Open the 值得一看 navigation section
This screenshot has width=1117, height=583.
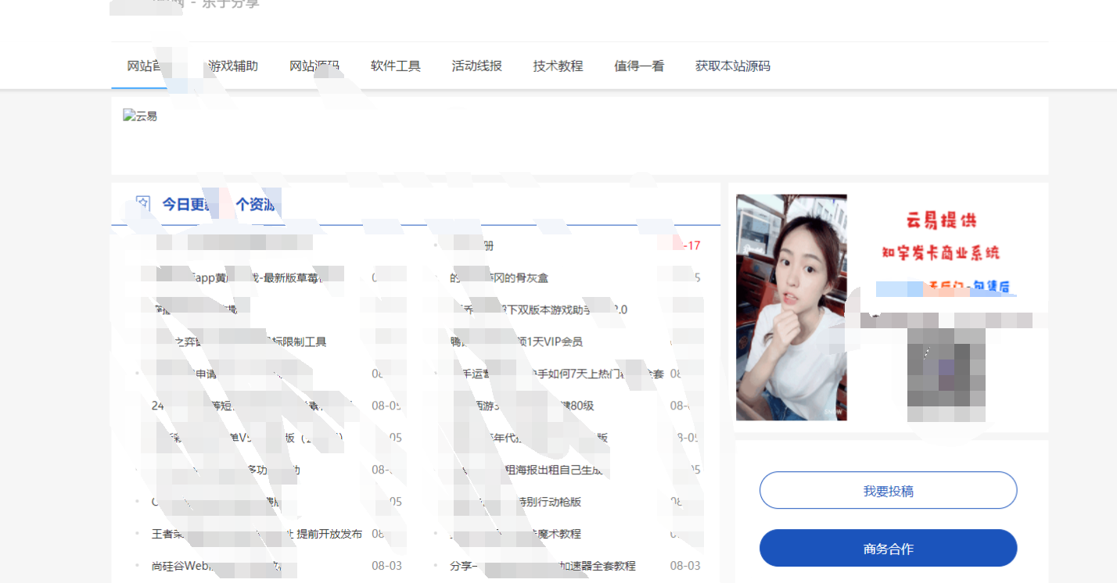pyautogui.click(x=638, y=66)
